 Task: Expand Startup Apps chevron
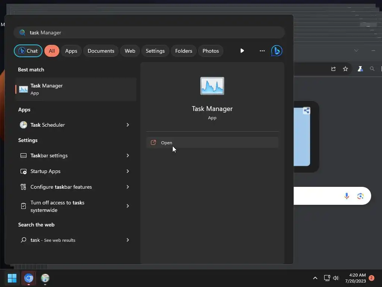click(128, 171)
